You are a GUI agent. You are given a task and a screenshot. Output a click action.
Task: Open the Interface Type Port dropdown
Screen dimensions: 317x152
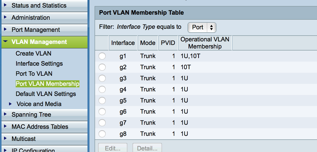coord(202,27)
